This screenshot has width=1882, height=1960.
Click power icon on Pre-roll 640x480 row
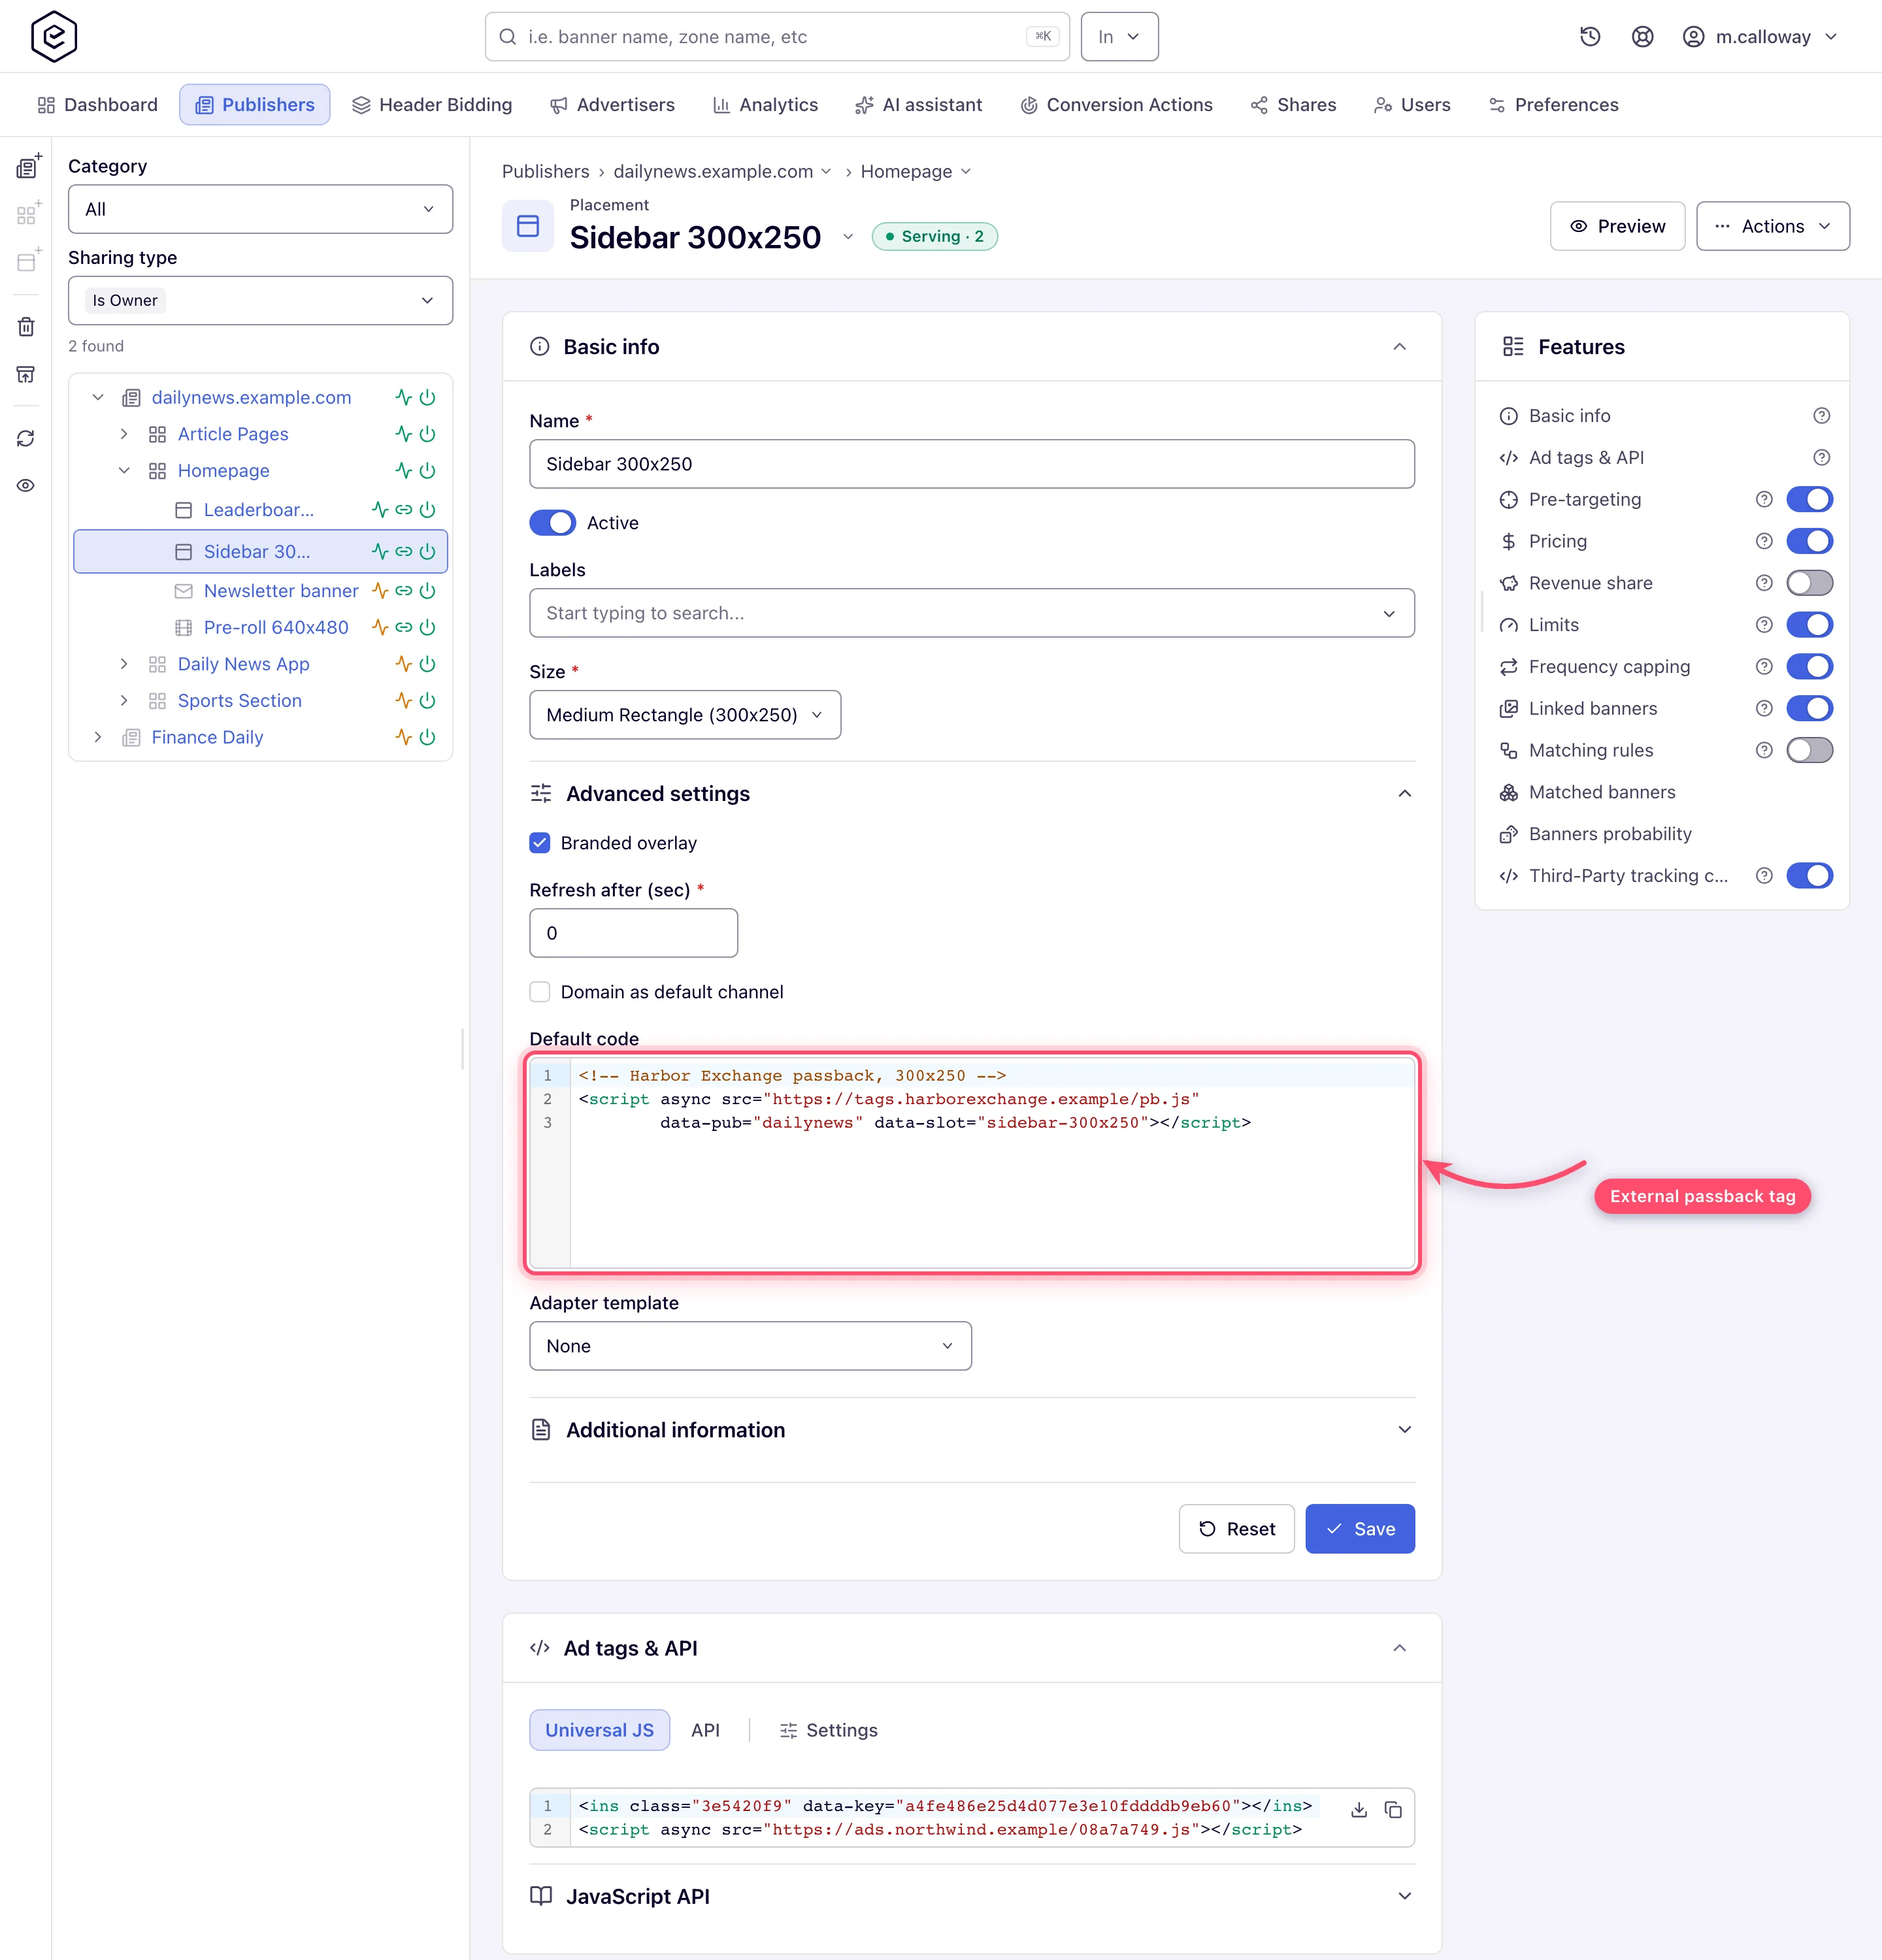tap(427, 627)
